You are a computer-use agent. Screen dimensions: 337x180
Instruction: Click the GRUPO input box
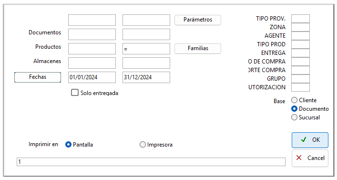(x=300, y=79)
